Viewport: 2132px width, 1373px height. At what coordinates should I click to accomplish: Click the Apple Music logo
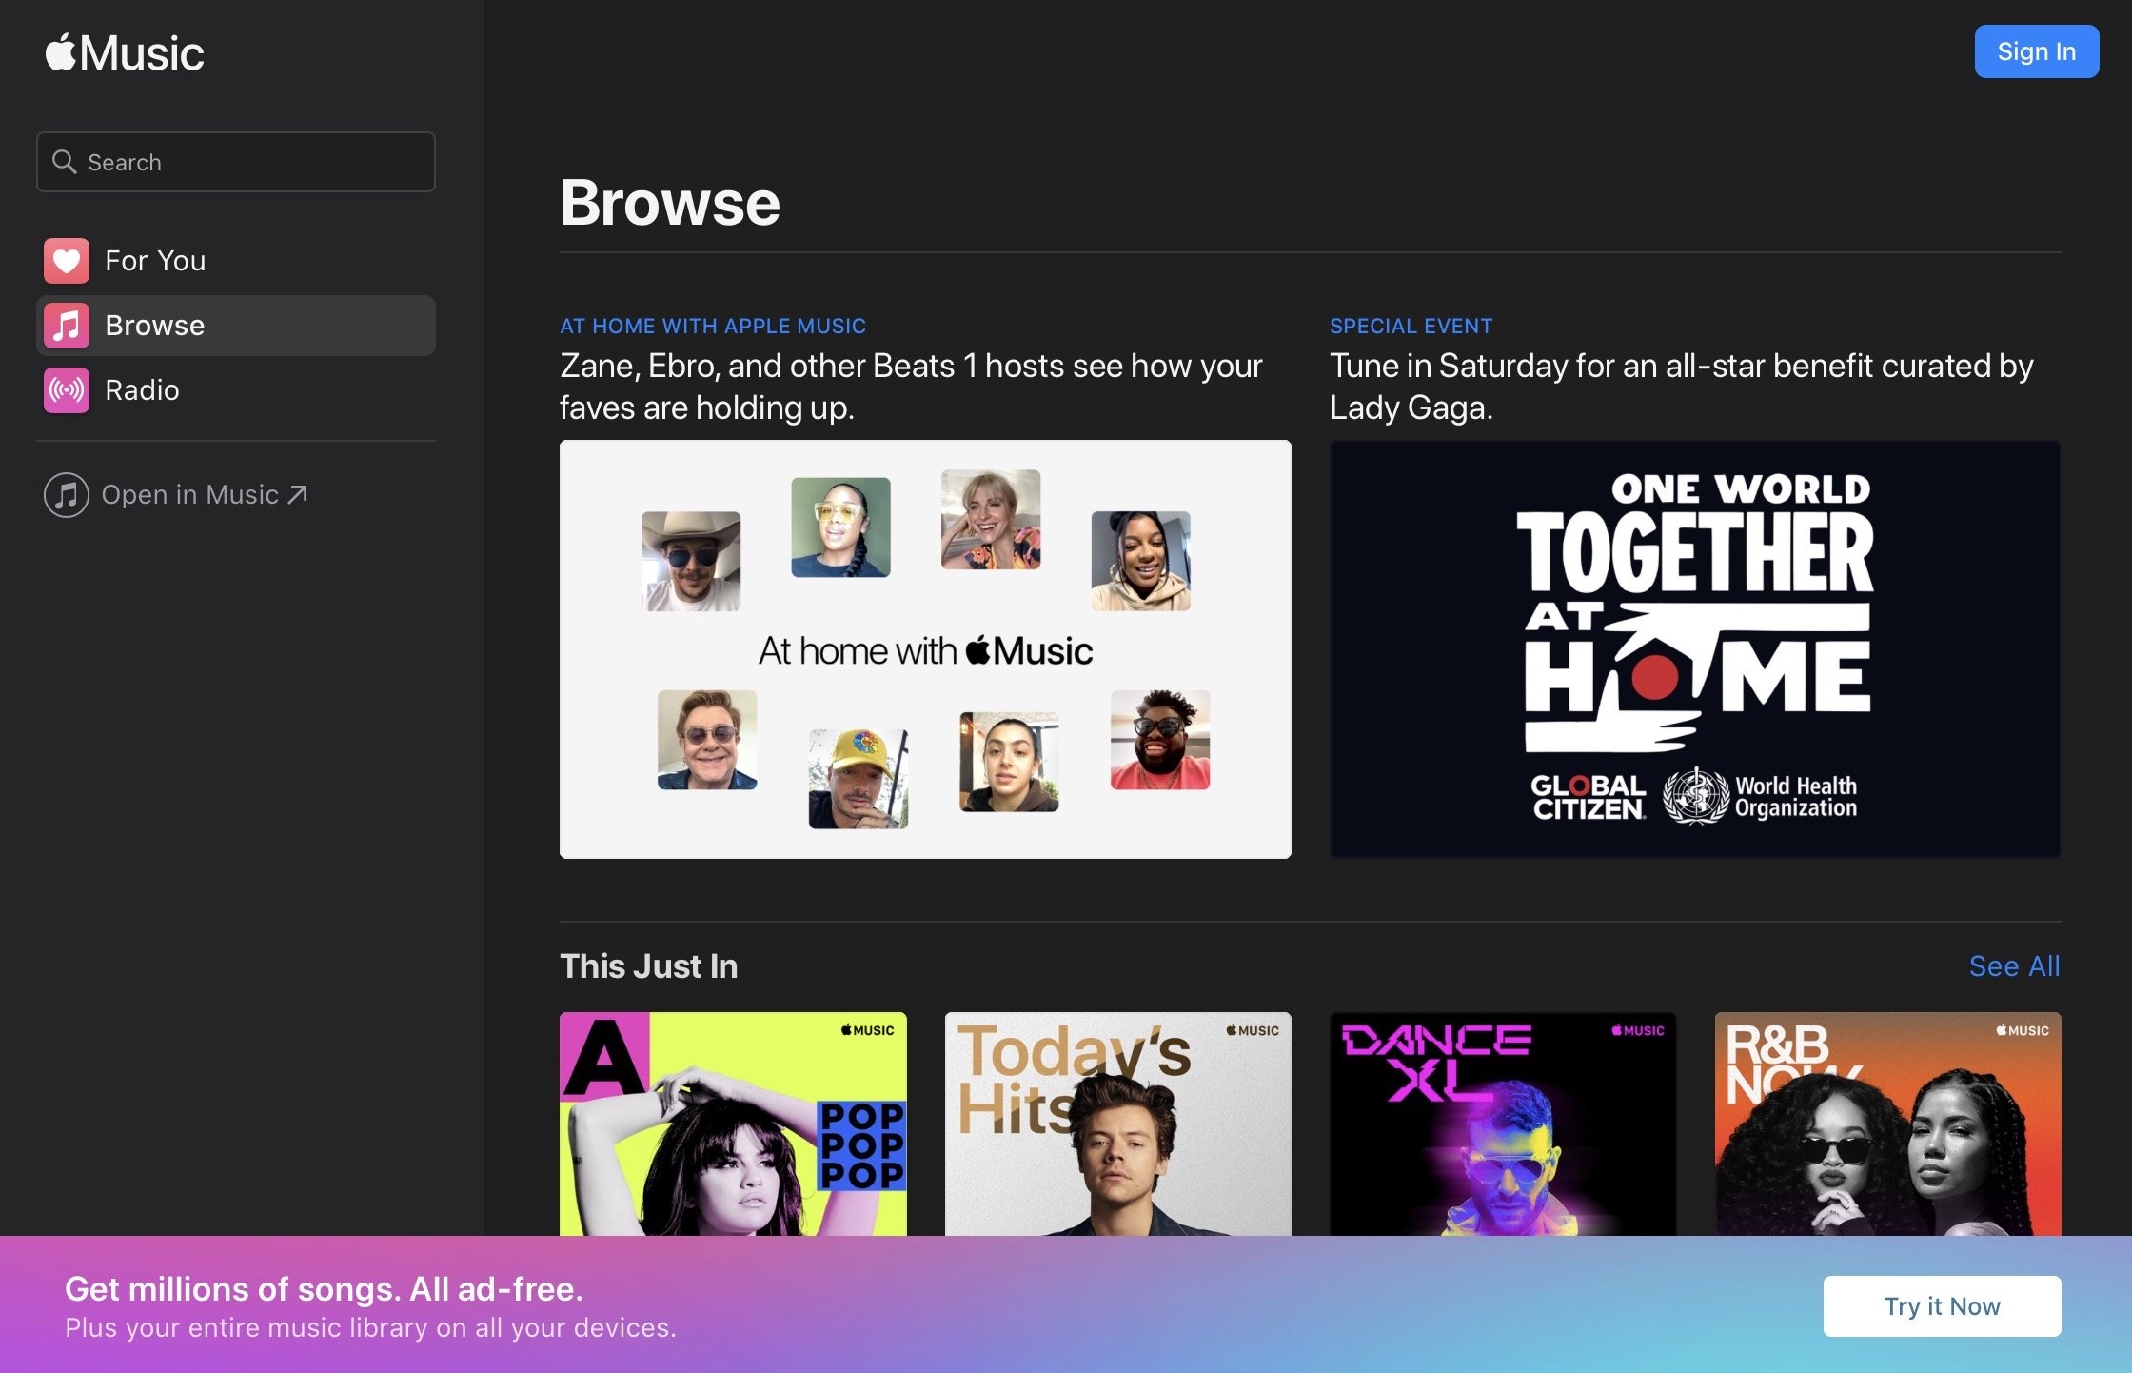(x=125, y=53)
